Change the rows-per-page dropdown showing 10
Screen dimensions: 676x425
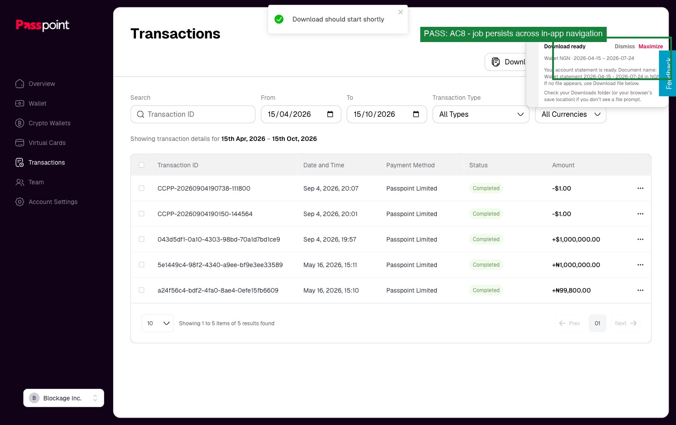pyautogui.click(x=157, y=323)
